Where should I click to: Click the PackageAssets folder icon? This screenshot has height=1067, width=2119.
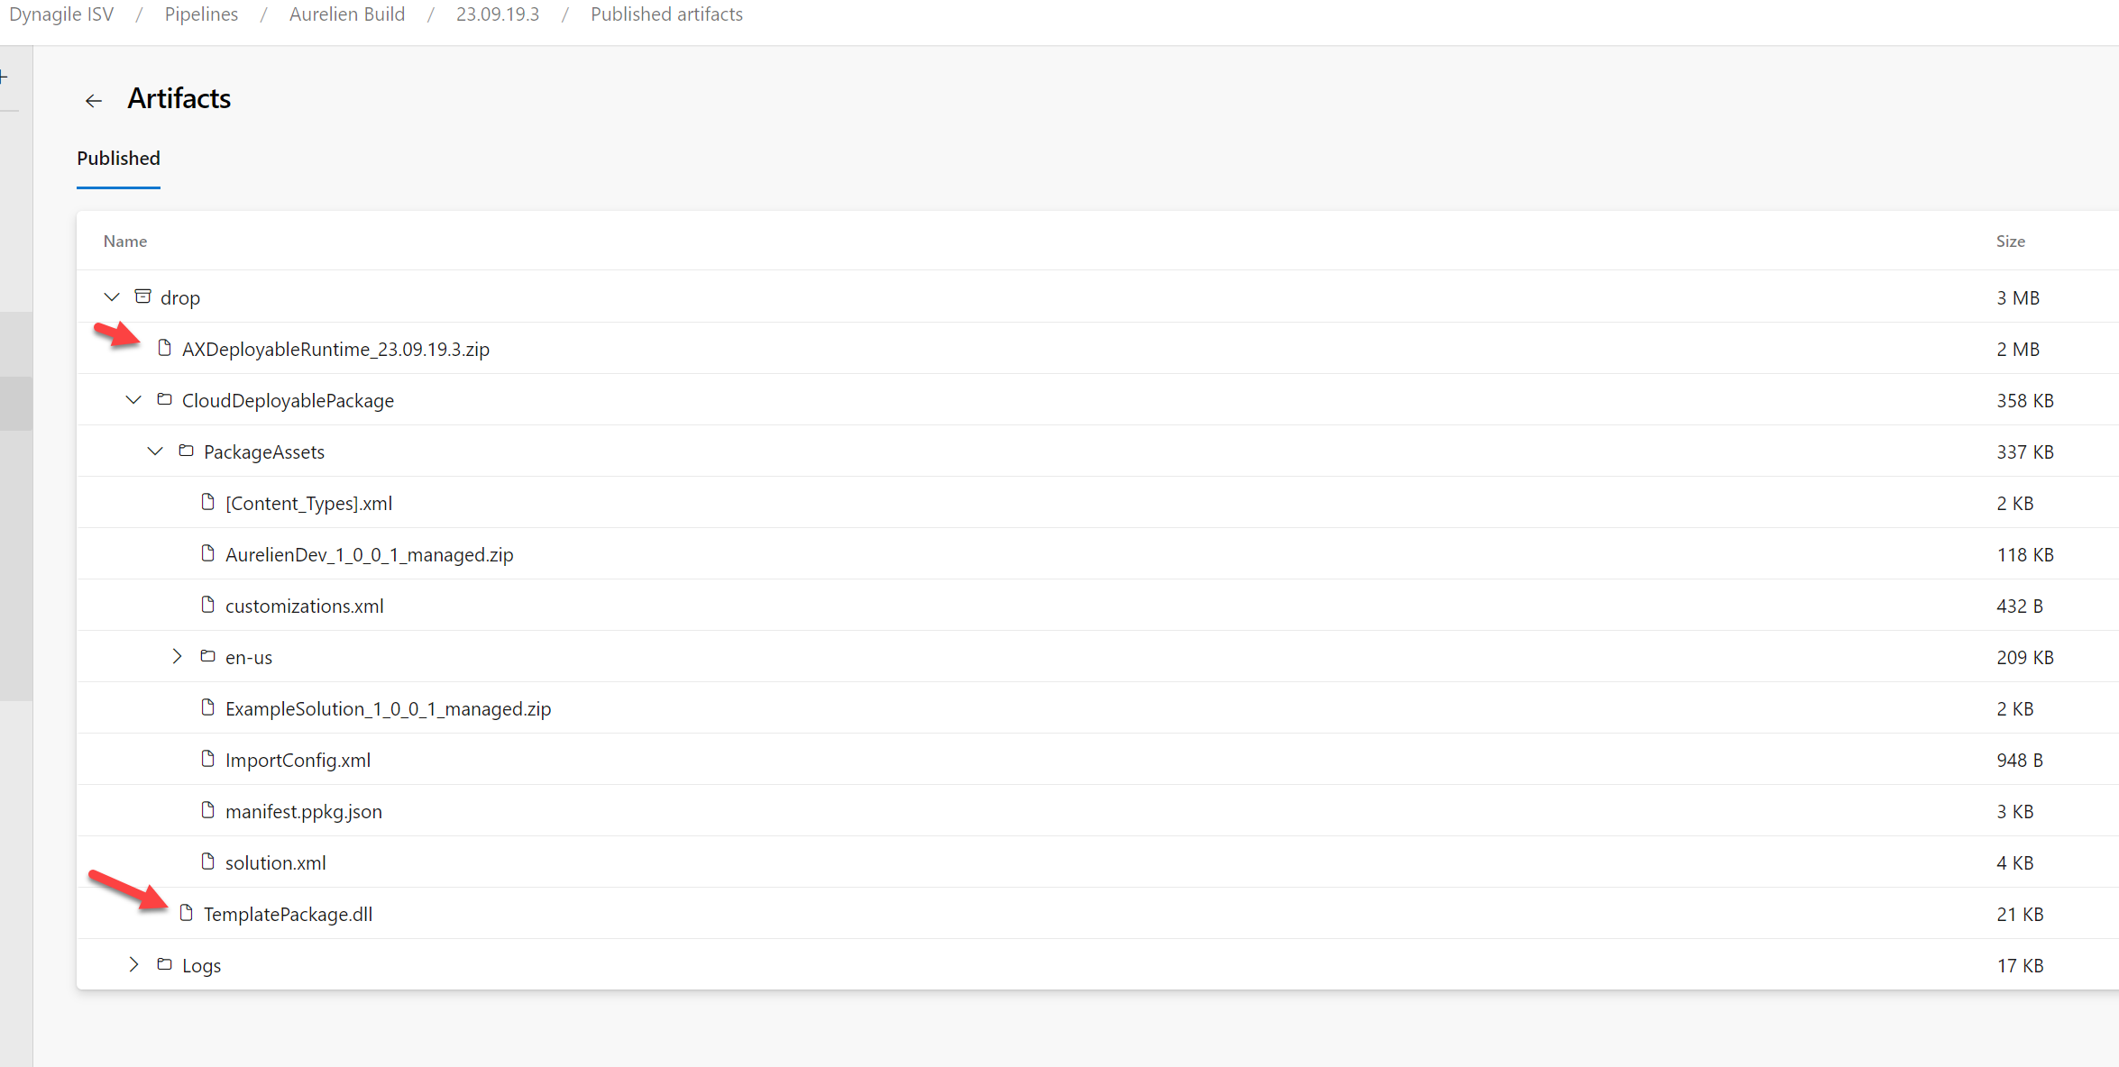[186, 451]
